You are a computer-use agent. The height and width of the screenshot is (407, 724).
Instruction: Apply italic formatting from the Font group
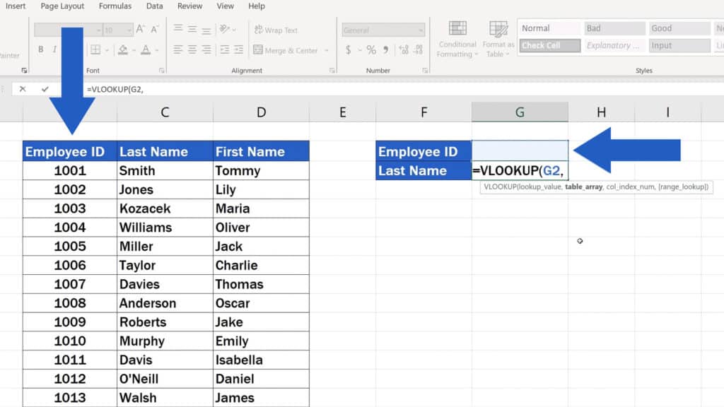(x=54, y=48)
